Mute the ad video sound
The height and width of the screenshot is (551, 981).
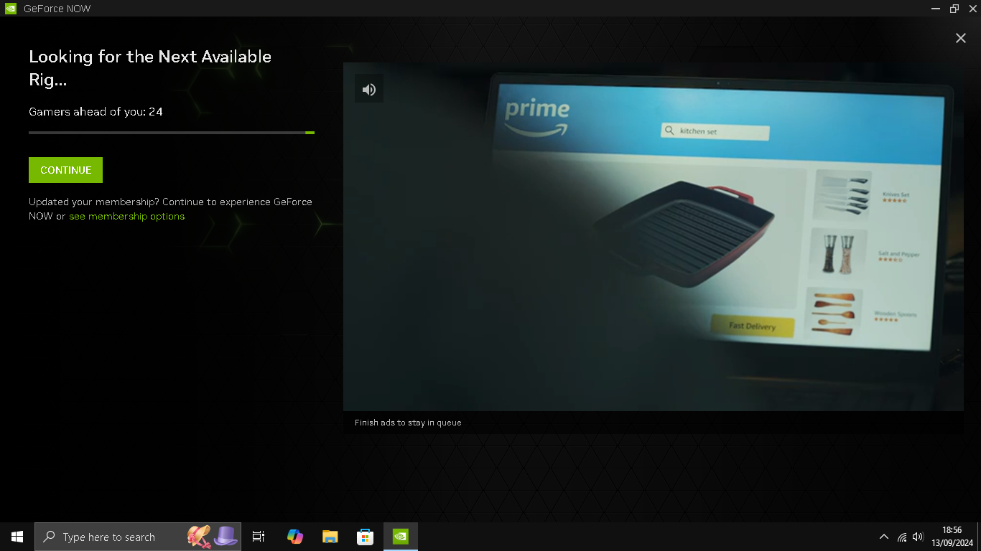pyautogui.click(x=369, y=89)
